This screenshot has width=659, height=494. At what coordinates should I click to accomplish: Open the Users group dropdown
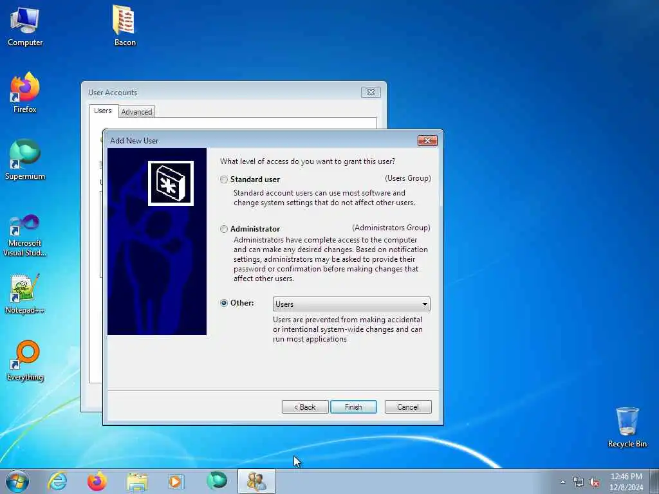pyautogui.click(x=351, y=304)
